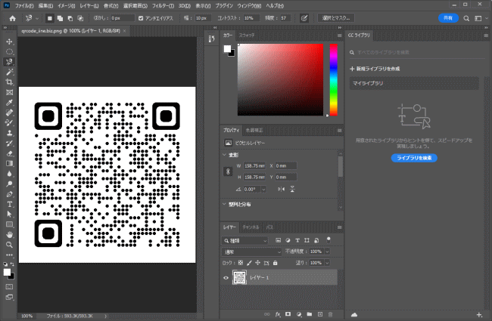Select the Blur tool

tap(9, 174)
